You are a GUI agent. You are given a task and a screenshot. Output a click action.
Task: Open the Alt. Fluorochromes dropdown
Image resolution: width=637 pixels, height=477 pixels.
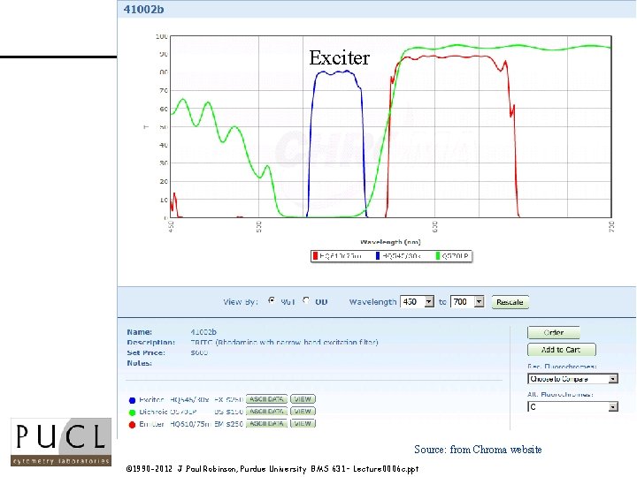pyautogui.click(x=572, y=406)
